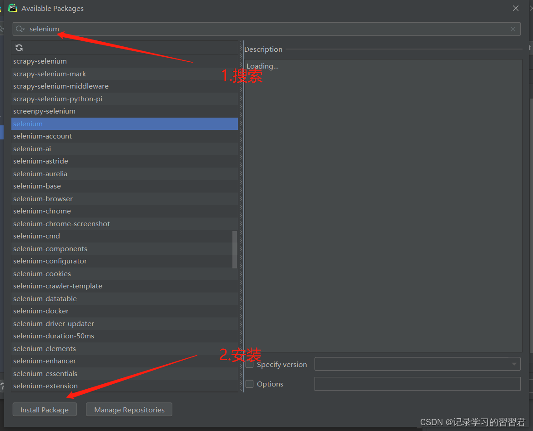Select the selenium-chrome package

[x=125, y=211]
